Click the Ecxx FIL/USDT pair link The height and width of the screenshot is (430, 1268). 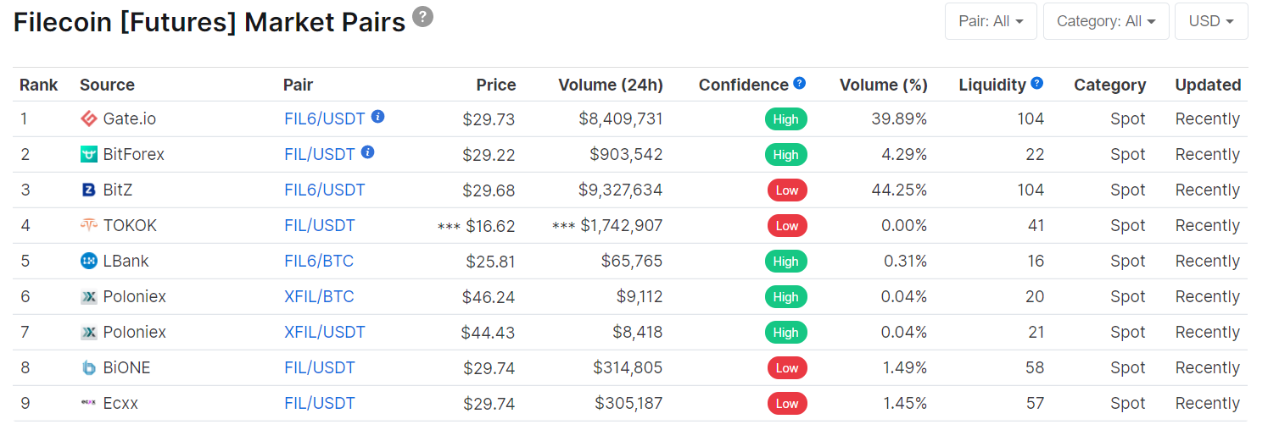(x=320, y=403)
